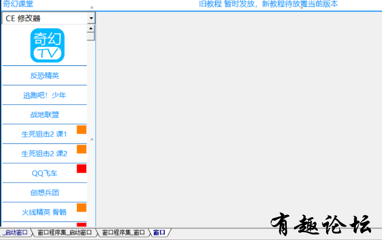Switch to the 窗口程序集_窗口 tab
This screenshot has width=382, height=240.
(123, 233)
